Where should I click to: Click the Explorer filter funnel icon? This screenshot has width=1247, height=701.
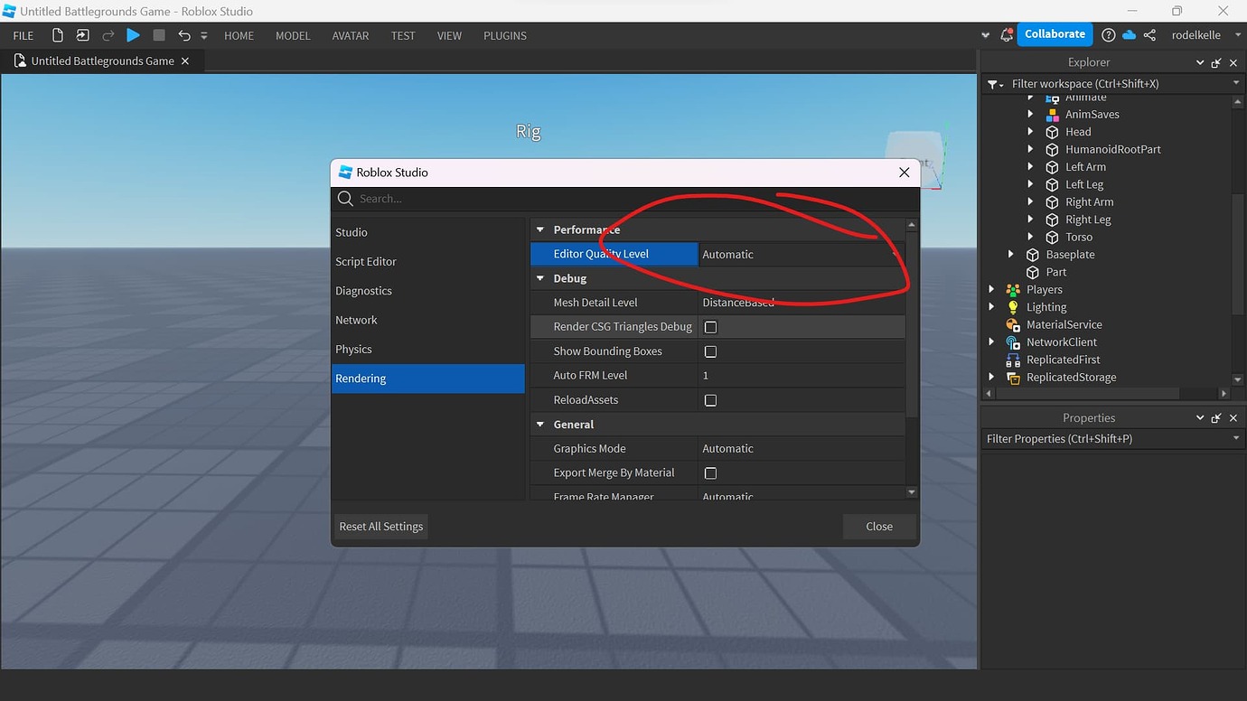(993, 84)
